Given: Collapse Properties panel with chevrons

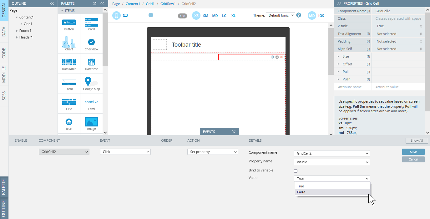Looking at the screenshot, I should click(x=339, y=3).
